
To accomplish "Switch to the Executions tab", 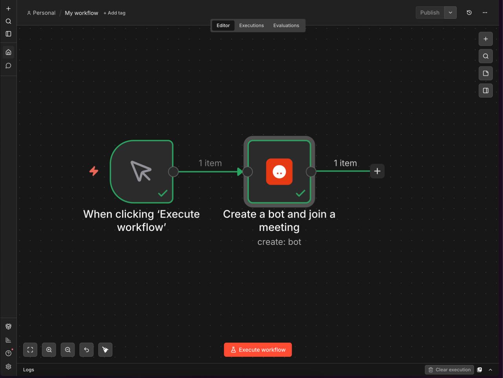I will click(251, 26).
